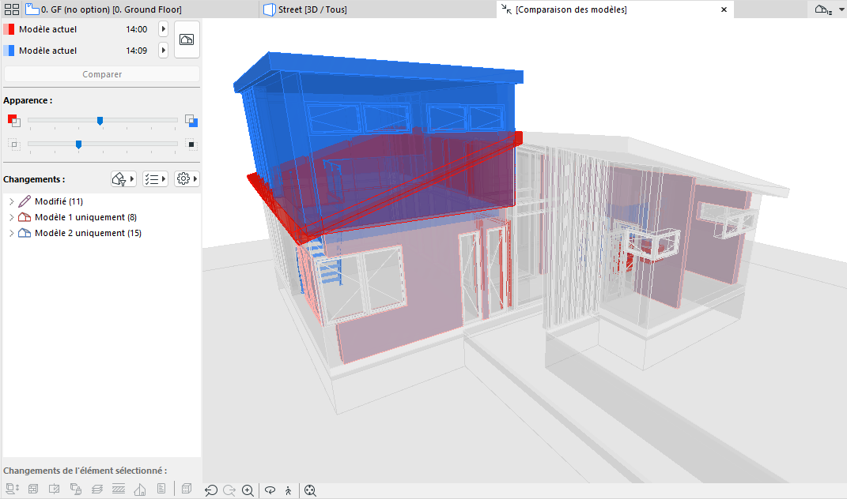The image size is (847, 499).
Task: Open the checklist options dropdown in Changements
Action: coord(156,178)
